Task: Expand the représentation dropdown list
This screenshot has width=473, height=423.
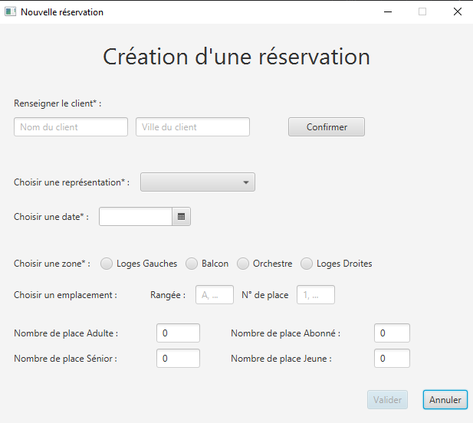Action: [198, 182]
